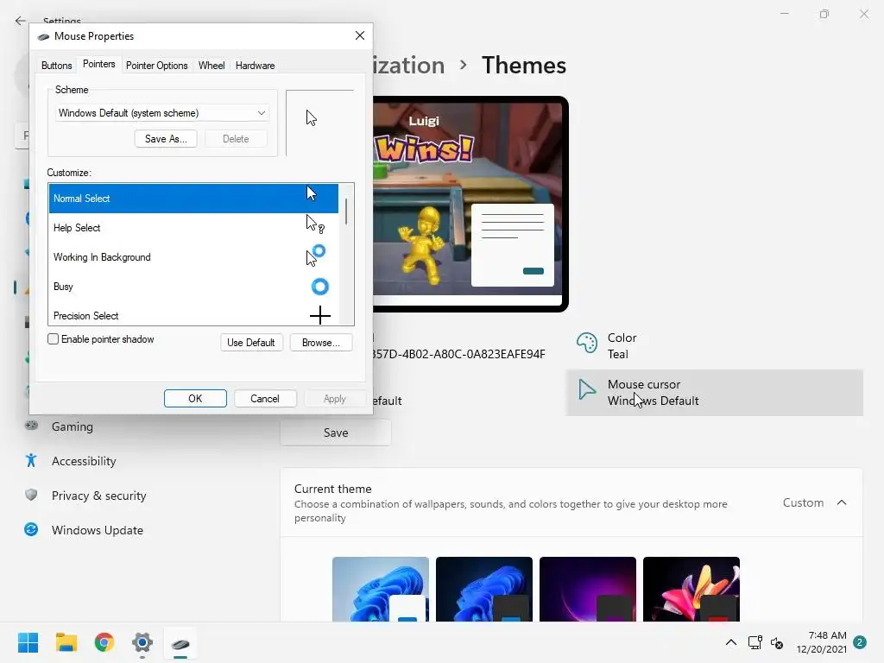Select Precision Select pointer row
This screenshot has width=884, height=663.
click(193, 314)
